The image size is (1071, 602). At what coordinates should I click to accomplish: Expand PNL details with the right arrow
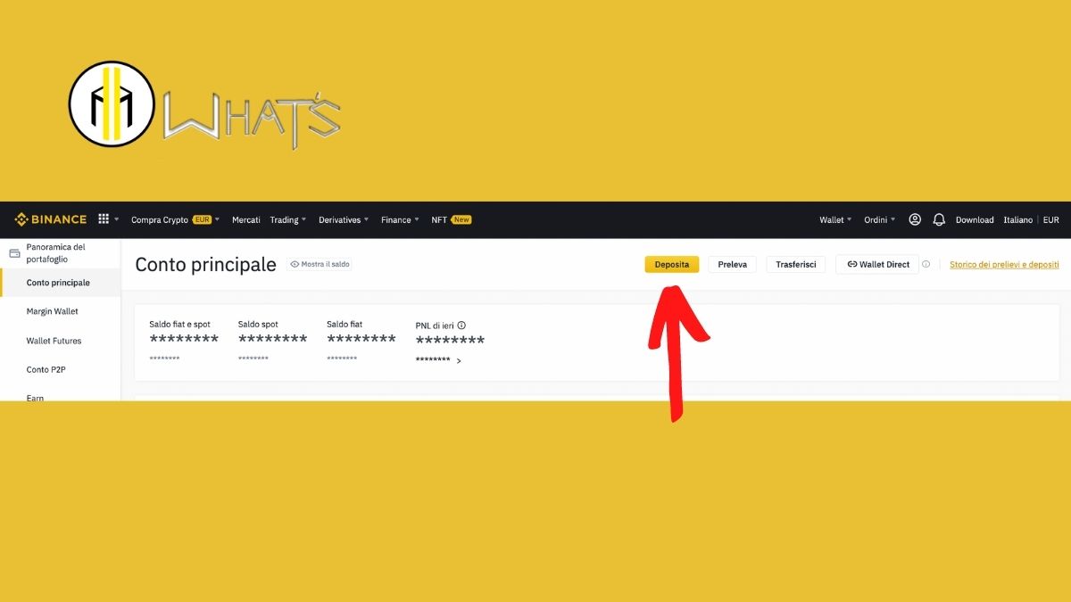click(x=460, y=360)
